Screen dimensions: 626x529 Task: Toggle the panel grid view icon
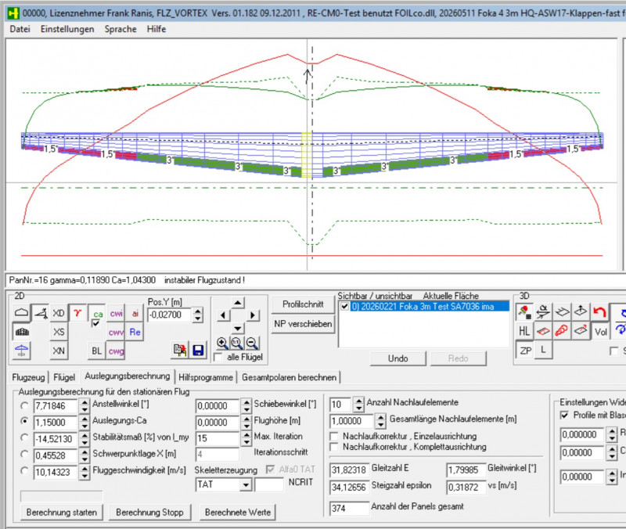(x=22, y=332)
